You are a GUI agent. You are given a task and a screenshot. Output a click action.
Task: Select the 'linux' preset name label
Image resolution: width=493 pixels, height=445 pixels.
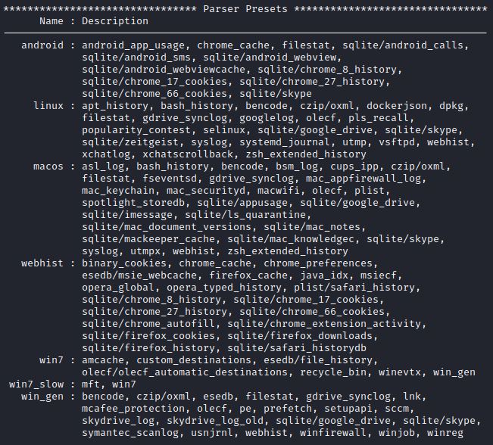pyautogui.click(x=48, y=106)
